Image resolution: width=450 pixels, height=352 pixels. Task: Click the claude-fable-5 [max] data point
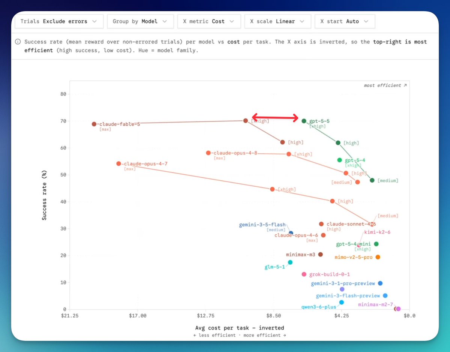point(94,124)
